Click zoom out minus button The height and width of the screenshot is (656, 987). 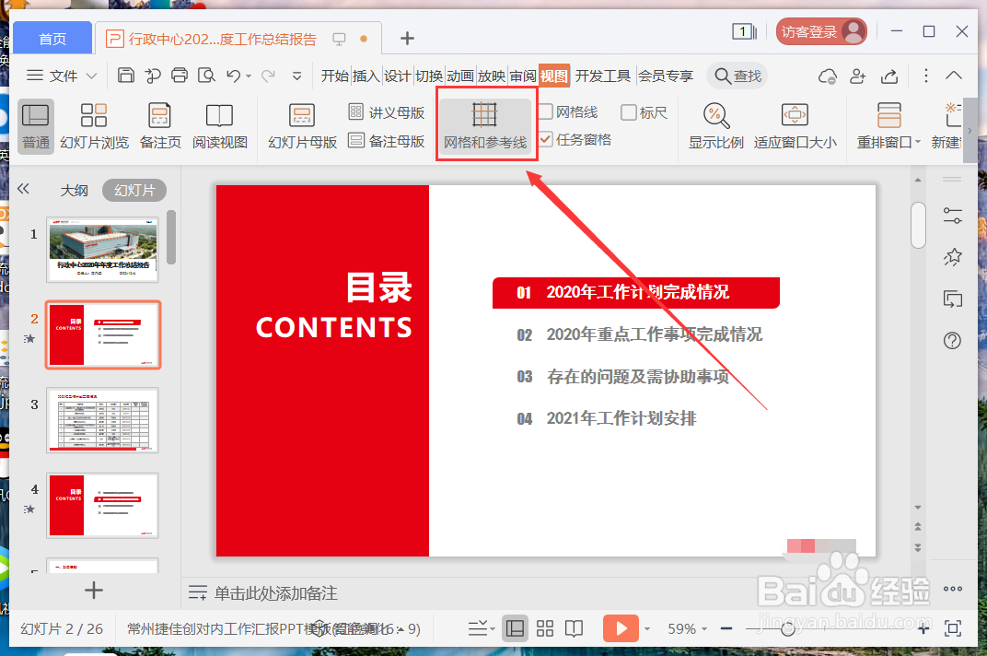[x=726, y=629]
